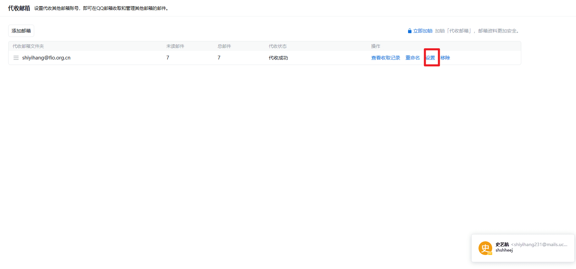The width and height of the screenshot is (576, 269).
Task: Click the orange 史 avatar in the notification
Action: pyautogui.click(x=485, y=248)
